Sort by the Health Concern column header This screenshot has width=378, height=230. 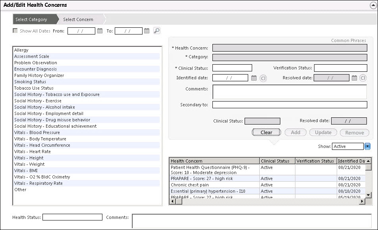[214, 161]
